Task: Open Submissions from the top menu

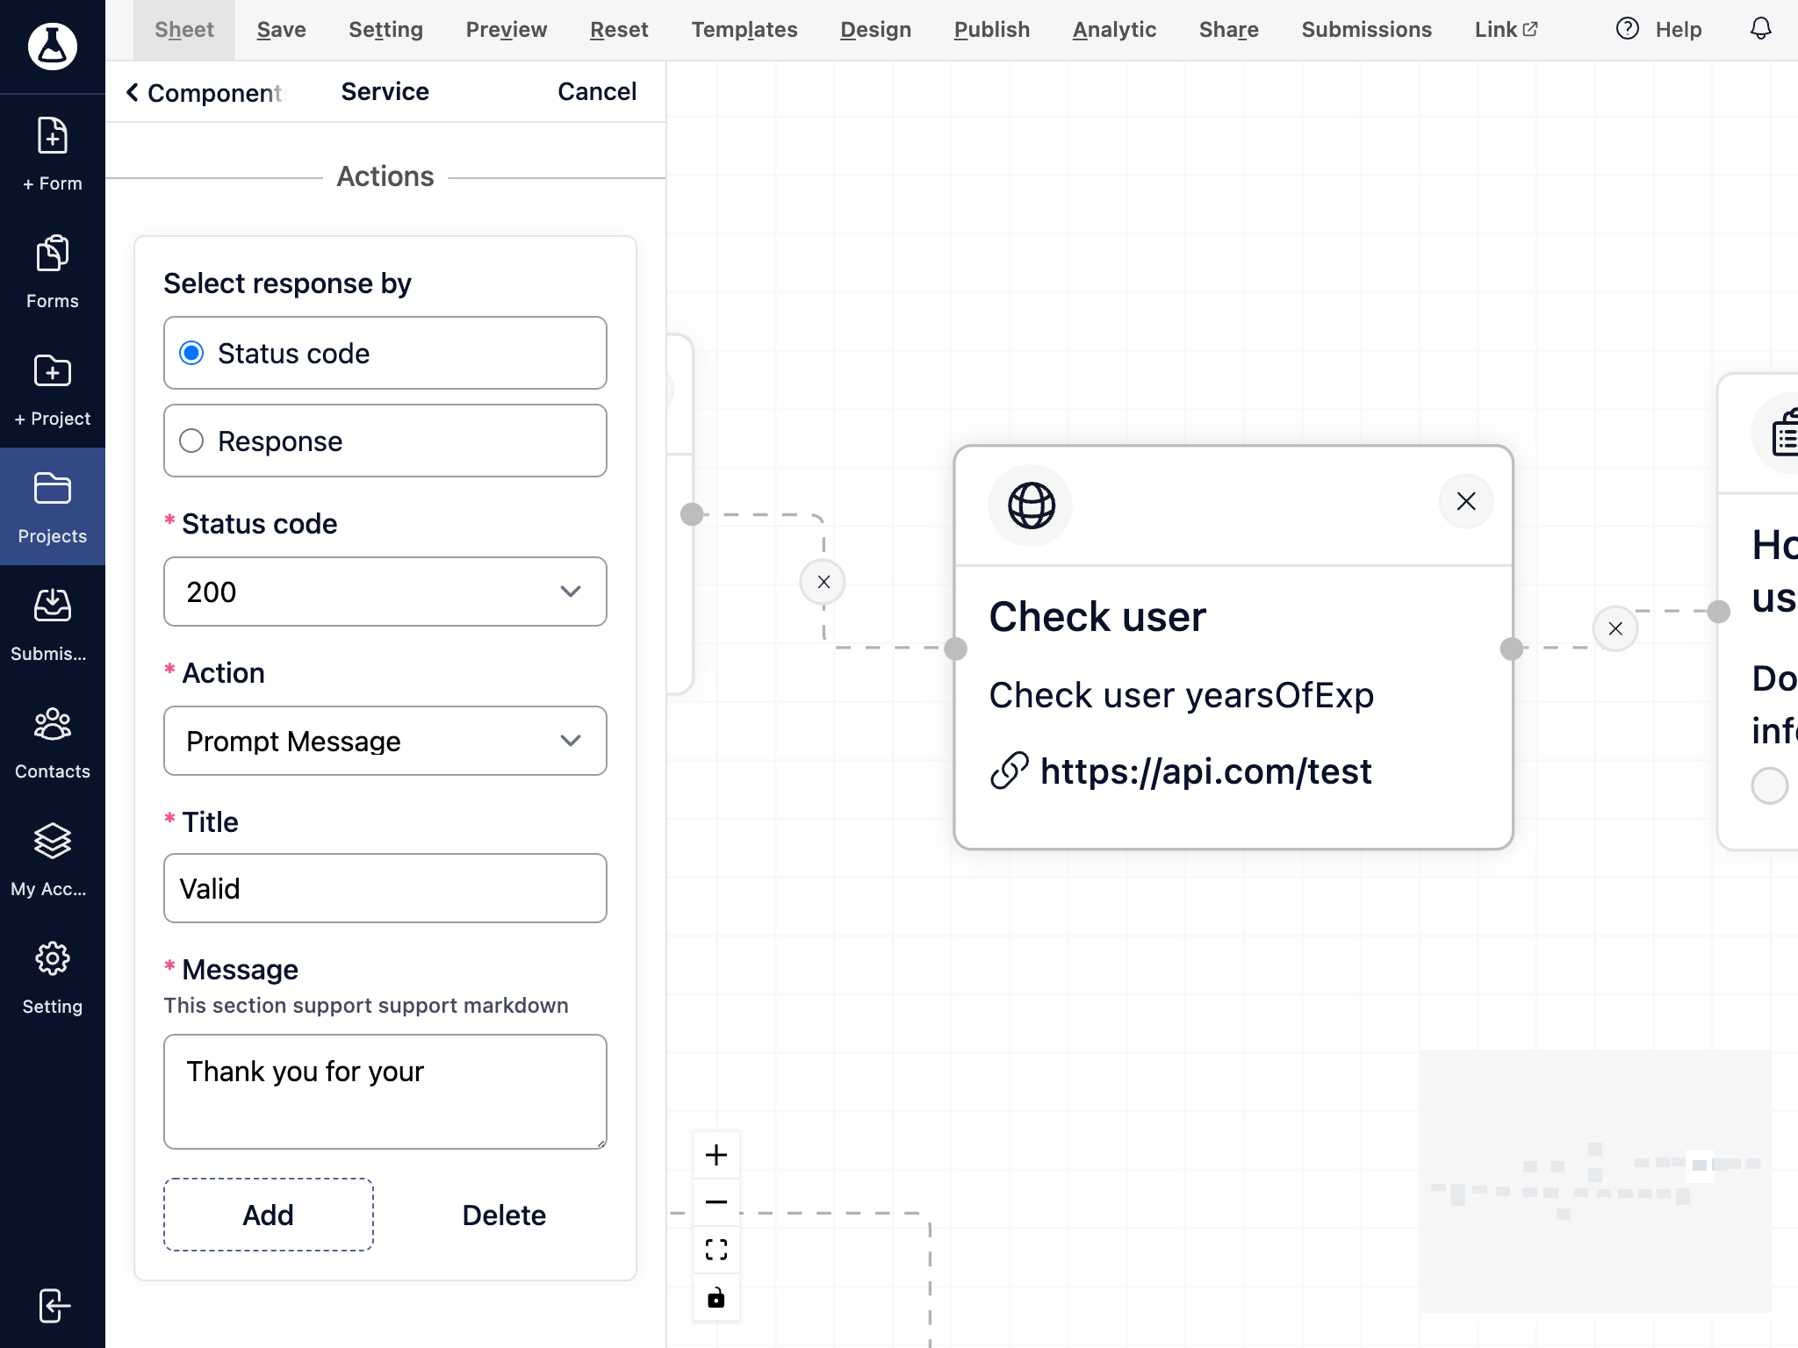Action: tap(1367, 30)
